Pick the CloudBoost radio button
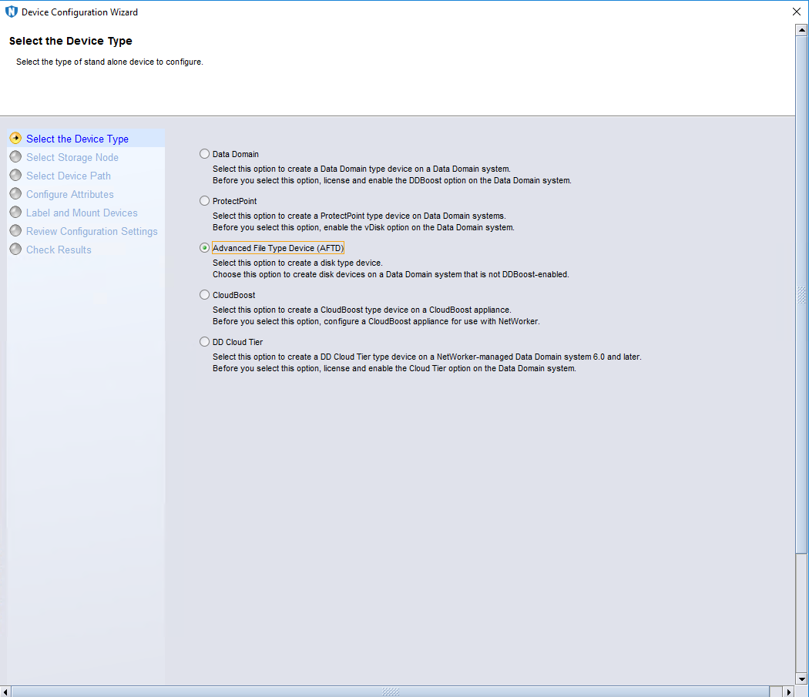 point(204,295)
